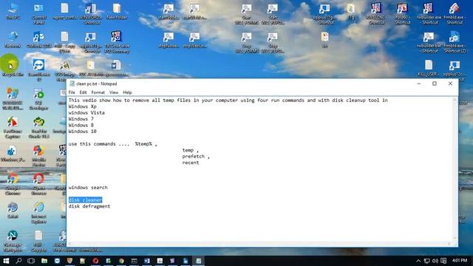
Task: Click the '%temp%' command text
Action: (x=143, y=144)
